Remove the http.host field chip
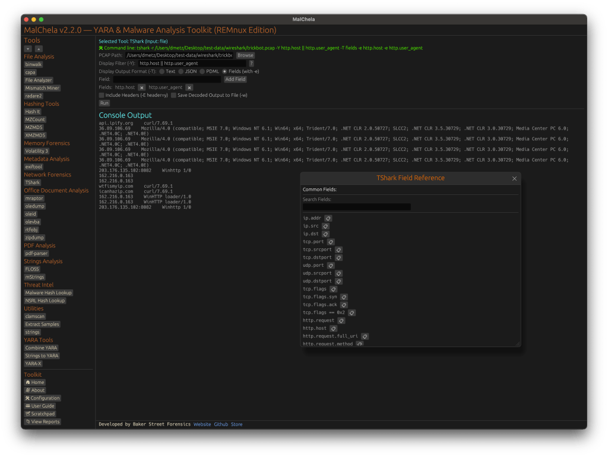The height and width of the screenshot is (457, 608). coord(141,87)
